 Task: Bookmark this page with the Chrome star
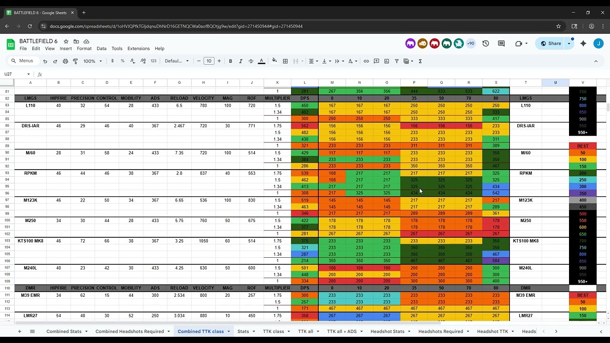coord(559,26)
